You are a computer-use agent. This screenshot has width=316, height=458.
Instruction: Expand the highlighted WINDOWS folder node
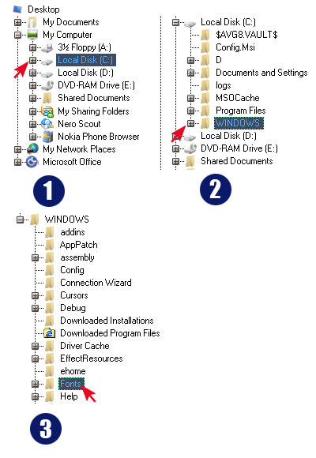[x=190, y=123]
